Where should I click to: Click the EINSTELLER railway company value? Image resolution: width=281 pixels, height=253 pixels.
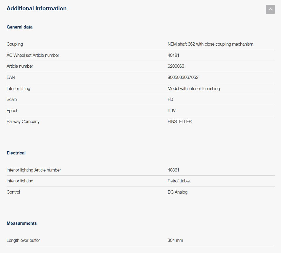pyautogui.click(x=179, y=121)
